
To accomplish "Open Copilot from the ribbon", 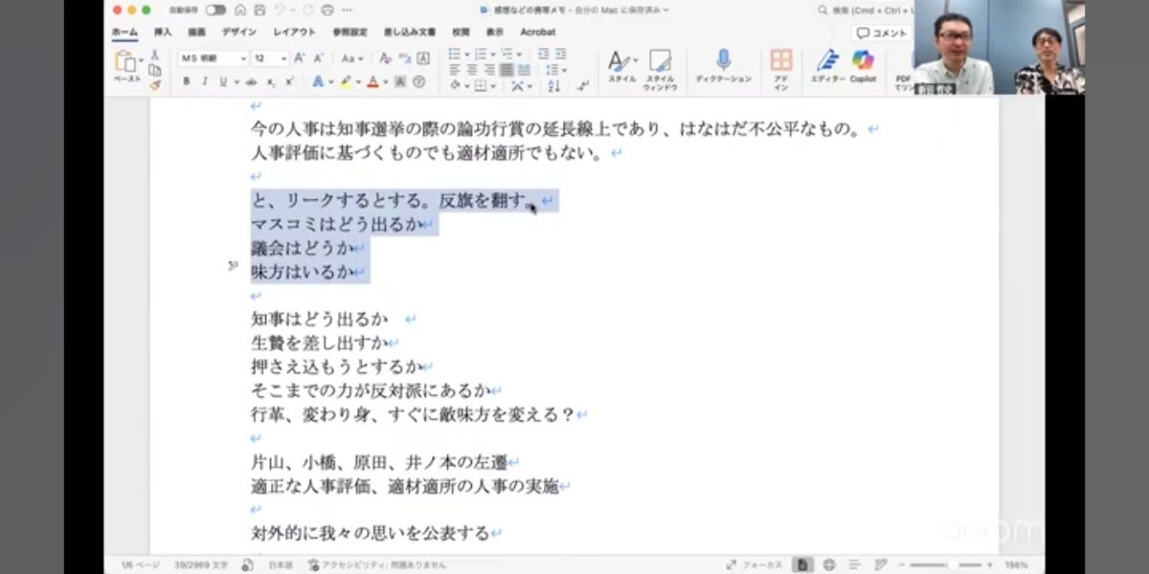I will click(863, 61).
